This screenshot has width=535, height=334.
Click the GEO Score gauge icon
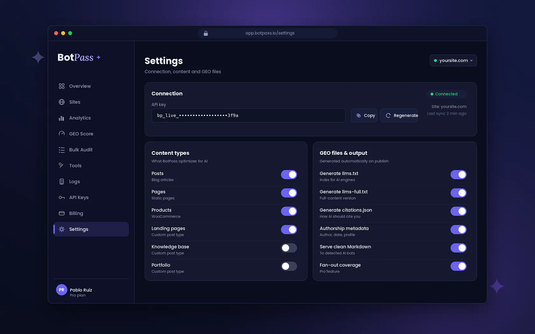tap(61, 134)
